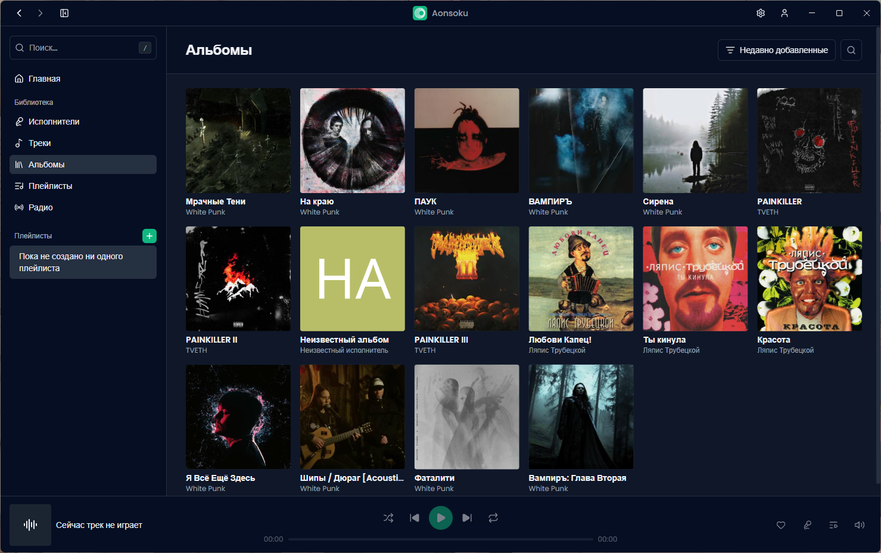The image size is (881, 553).
Task: Skip to the next track
Action: pyautogui.click(x=467, y=518)
